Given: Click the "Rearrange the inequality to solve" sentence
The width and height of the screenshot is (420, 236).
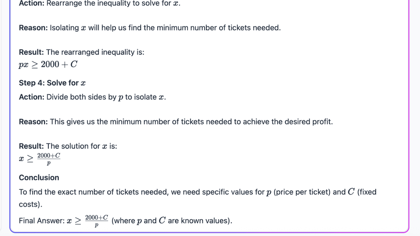Looking at the screenshot, I should [113, 4].
